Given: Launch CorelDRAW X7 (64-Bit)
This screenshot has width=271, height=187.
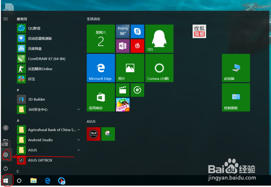Looking at the screenshot, I should coord(49,59).
